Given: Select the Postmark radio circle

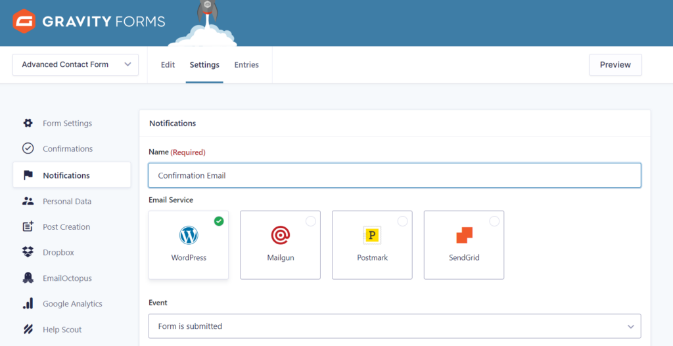Looking at the screenshot, I should tap(403, 221).
